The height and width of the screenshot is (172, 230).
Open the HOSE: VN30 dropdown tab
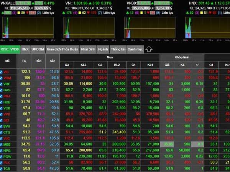[x=10, y=49]
